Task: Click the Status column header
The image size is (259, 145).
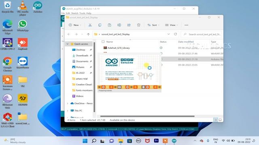Action: [163, 42]
